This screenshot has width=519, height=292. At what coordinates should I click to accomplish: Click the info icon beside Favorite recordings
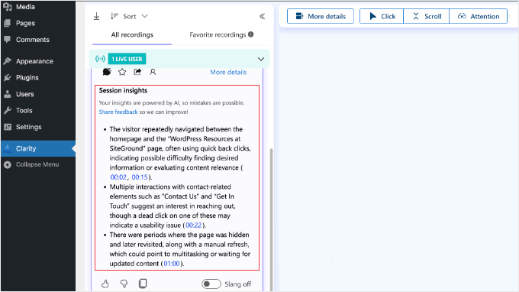(x=251, y=34)
